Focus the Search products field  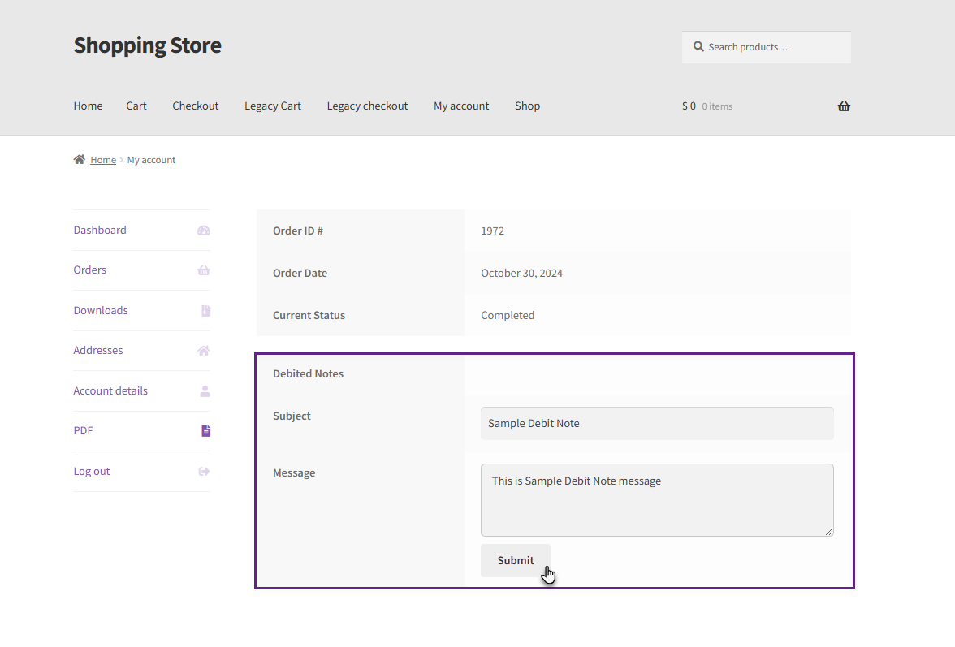pos(767,47)
